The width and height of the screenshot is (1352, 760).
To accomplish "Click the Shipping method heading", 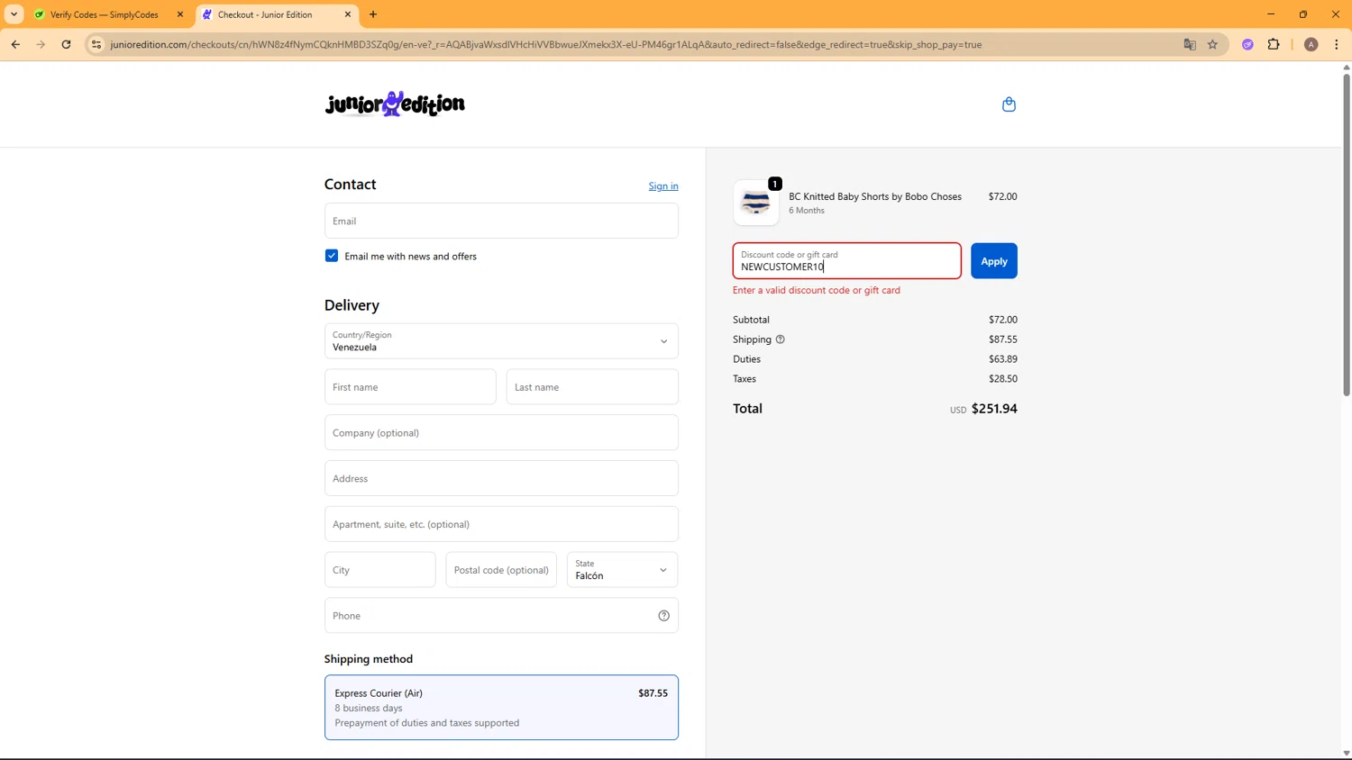I will (x=369, y=659).
